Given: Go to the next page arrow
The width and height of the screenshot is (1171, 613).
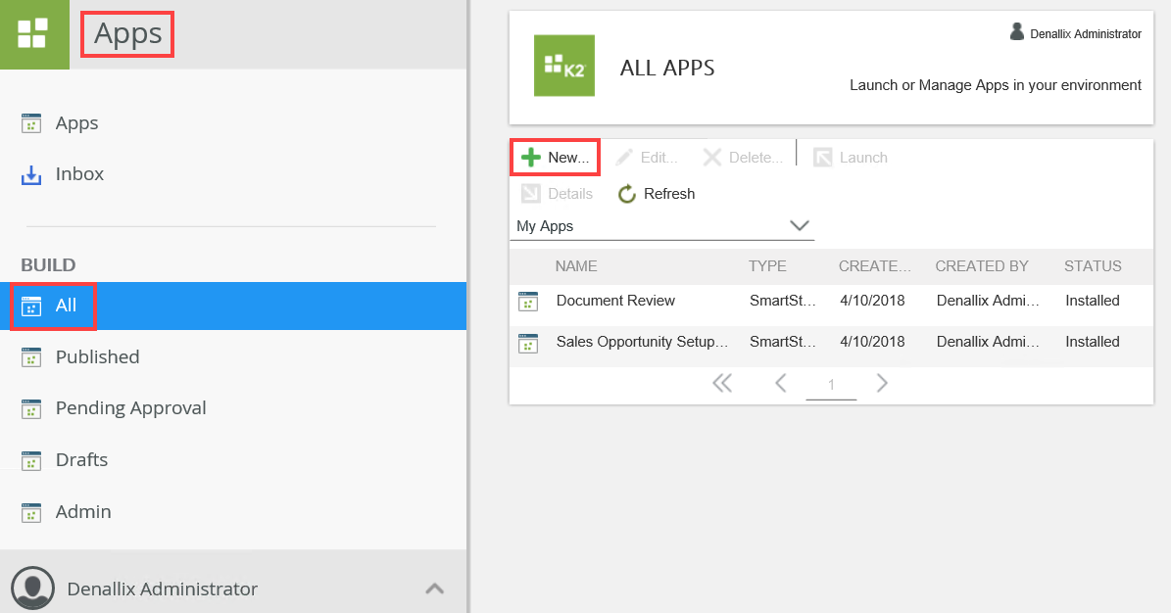Looking at the screenshot, I should pyautogui.click(x=882, y=383).
